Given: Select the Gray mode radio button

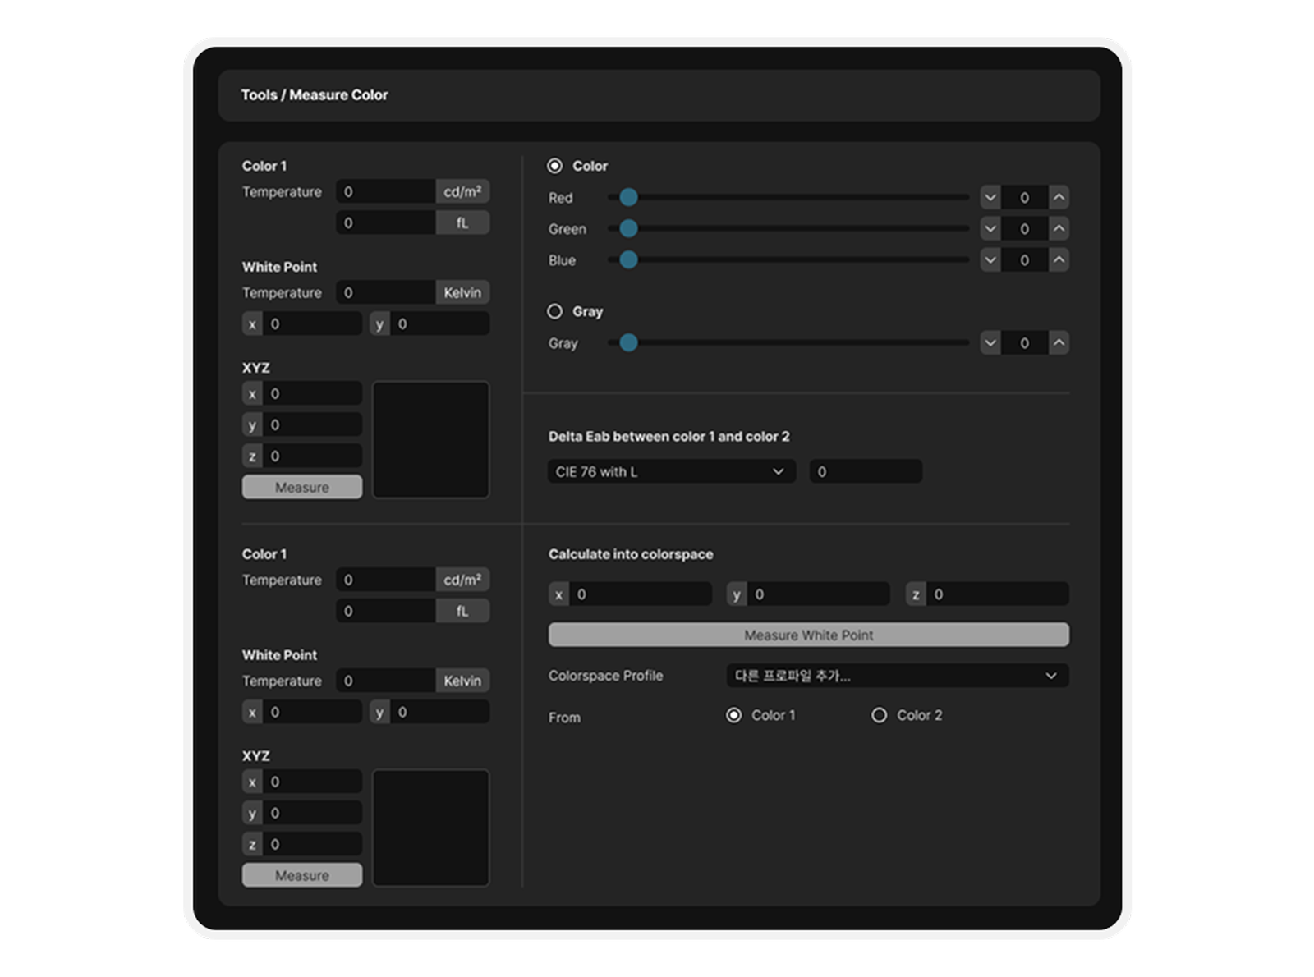Looking at the screenshot, I should (555, 311).
